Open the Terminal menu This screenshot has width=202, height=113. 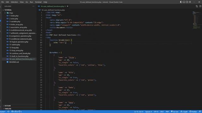pyautogui.click(x=38, y=2)
